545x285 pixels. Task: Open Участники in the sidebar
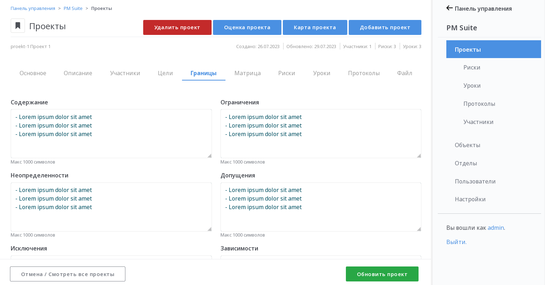(478, 122)
